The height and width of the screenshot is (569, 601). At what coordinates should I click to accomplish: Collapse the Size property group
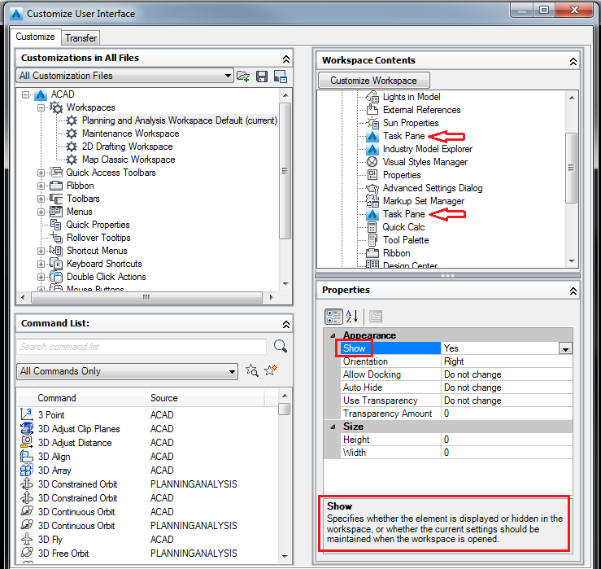pyautogui.click(x=333, y=427)
